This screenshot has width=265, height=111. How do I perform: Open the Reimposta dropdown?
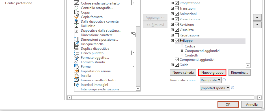click(211, 80)
